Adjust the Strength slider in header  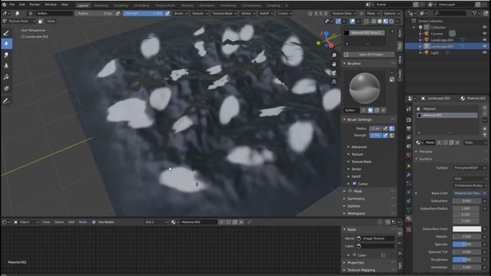(143, 14)
